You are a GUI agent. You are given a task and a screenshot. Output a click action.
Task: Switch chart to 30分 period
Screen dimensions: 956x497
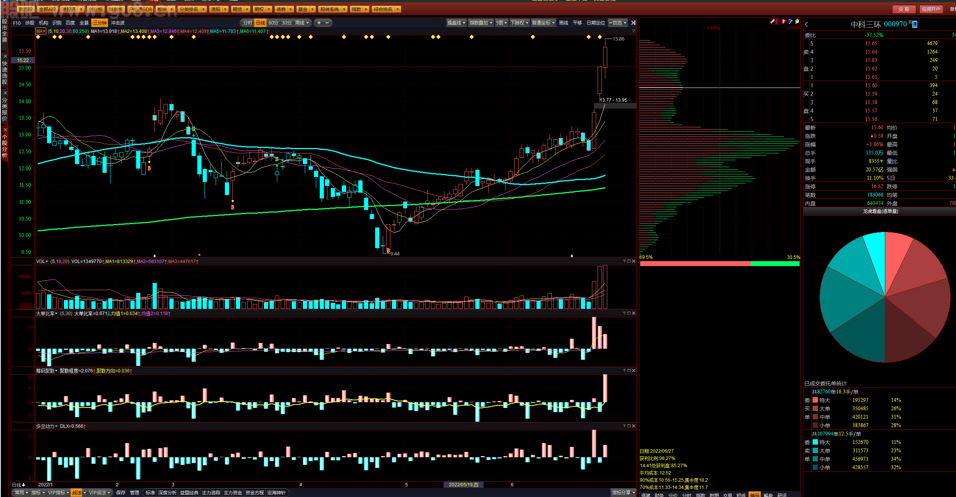[287, 23]
